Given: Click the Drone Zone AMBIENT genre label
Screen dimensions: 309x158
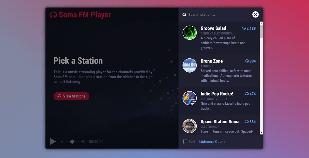Looking at the screenshot, I should [x=207, y=66].
